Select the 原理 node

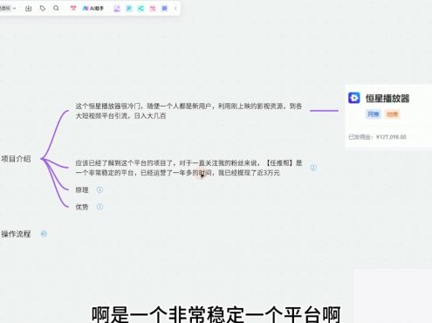coord(82,190)
